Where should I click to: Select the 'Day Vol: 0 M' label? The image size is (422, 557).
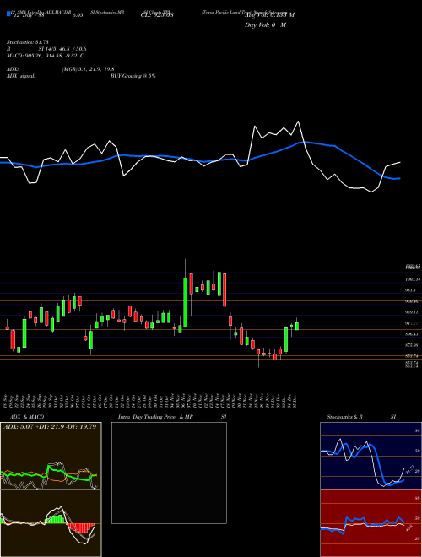click(265, 25)
